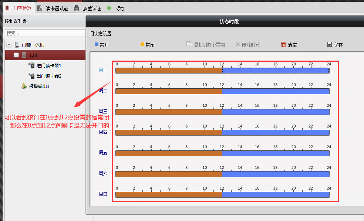Screen dimensions: 364x221
Task: Select the orange 常闭 period on 周五
Action: point(169,153)
